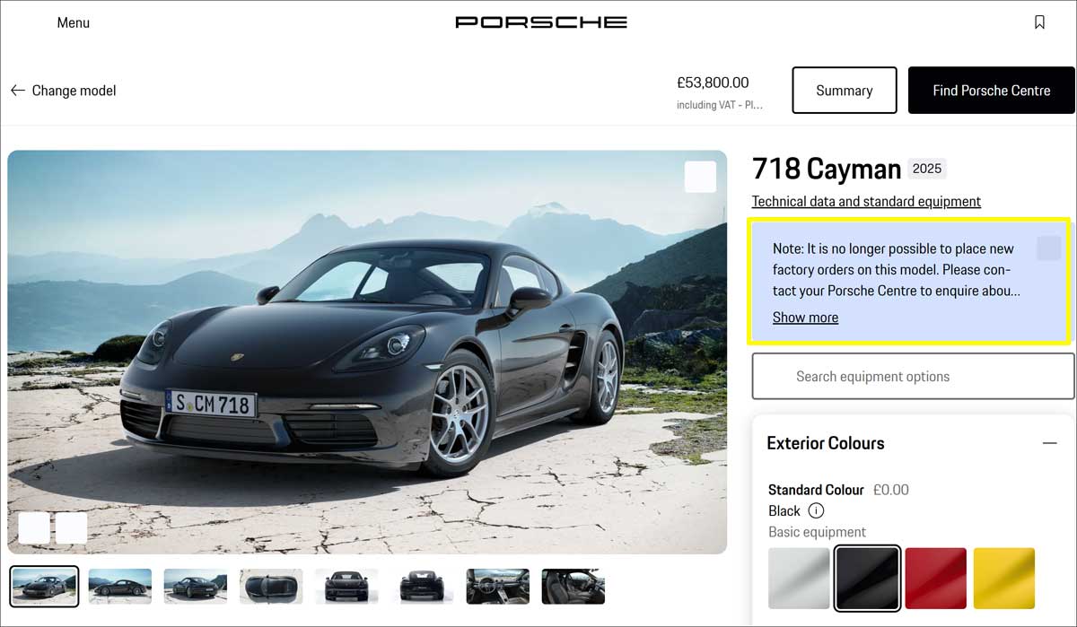Collapse the Exterior Colours section
This screenshot has width=1077, height=627.
[x=1048, y=443]
